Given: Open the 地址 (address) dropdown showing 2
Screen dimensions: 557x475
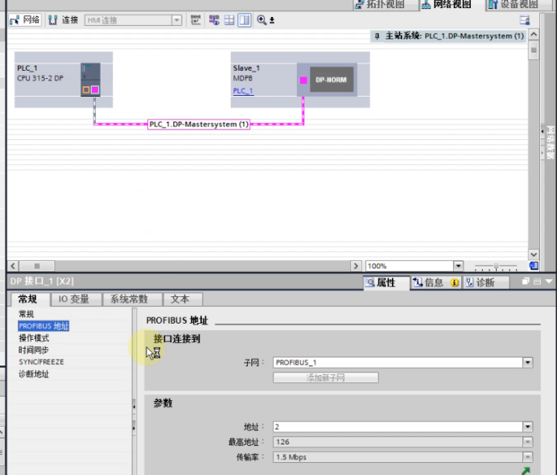Looking at the screenshot, I should tap(527, 427).
